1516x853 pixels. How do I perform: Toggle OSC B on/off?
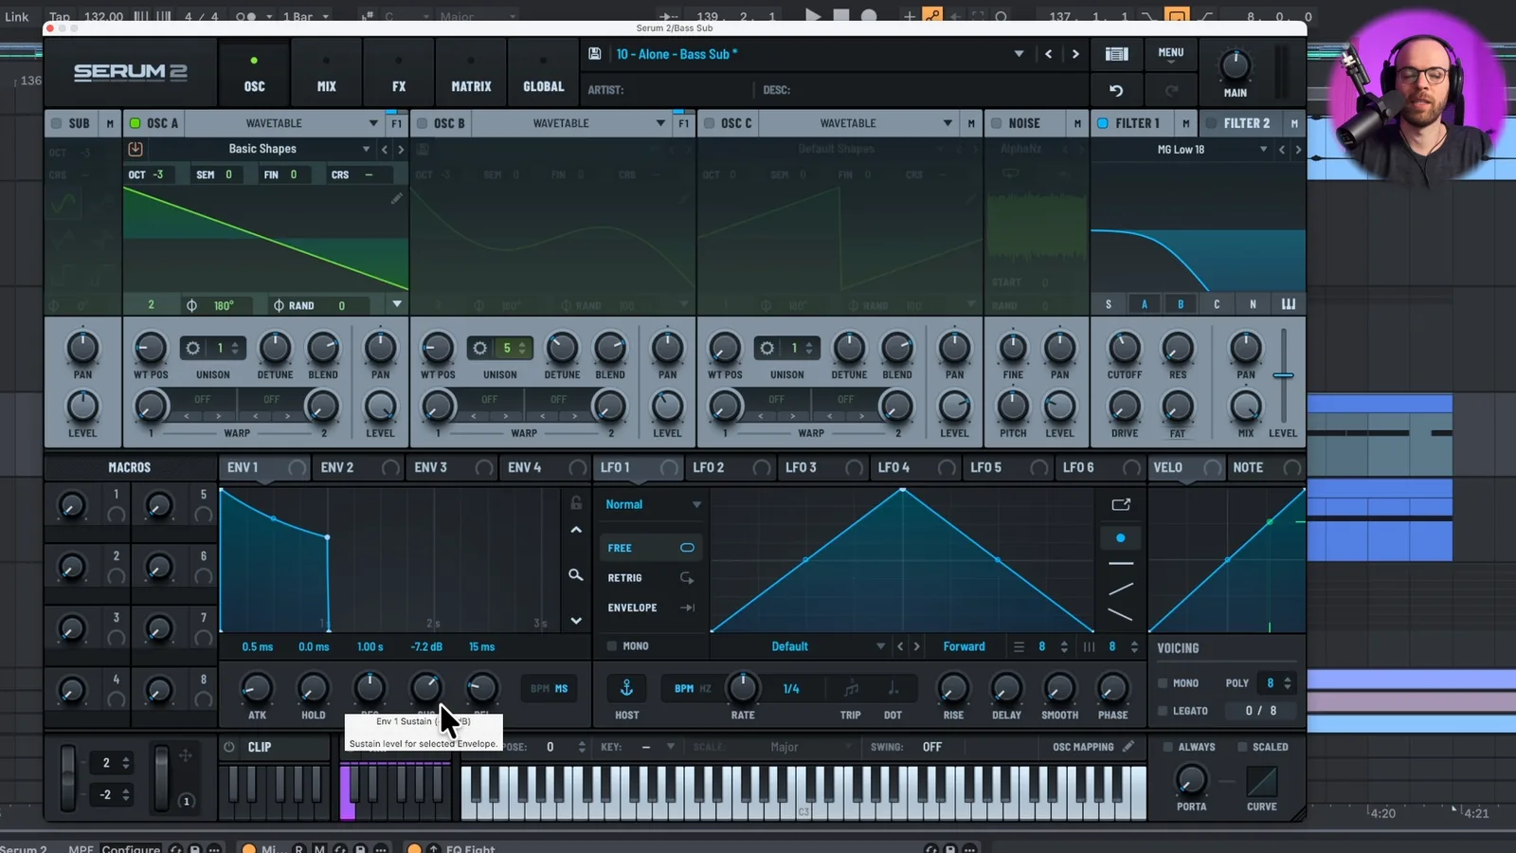point(423,123)
